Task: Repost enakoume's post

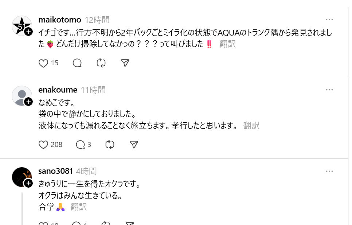Action: [110, 144]
